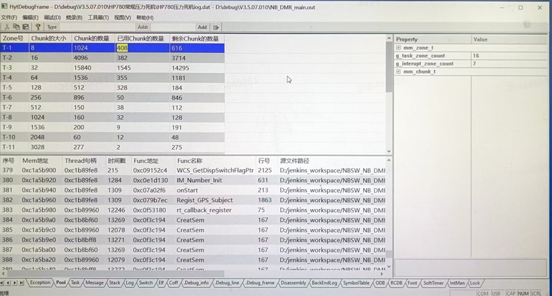Viewport: 552px width, 296px height.
Task: Click the Value column header
Action: [509, 39]
